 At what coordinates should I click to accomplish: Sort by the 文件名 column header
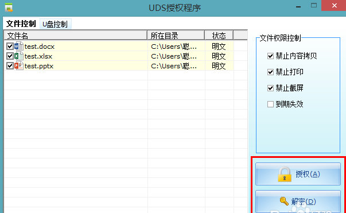(x=76, y=36)
